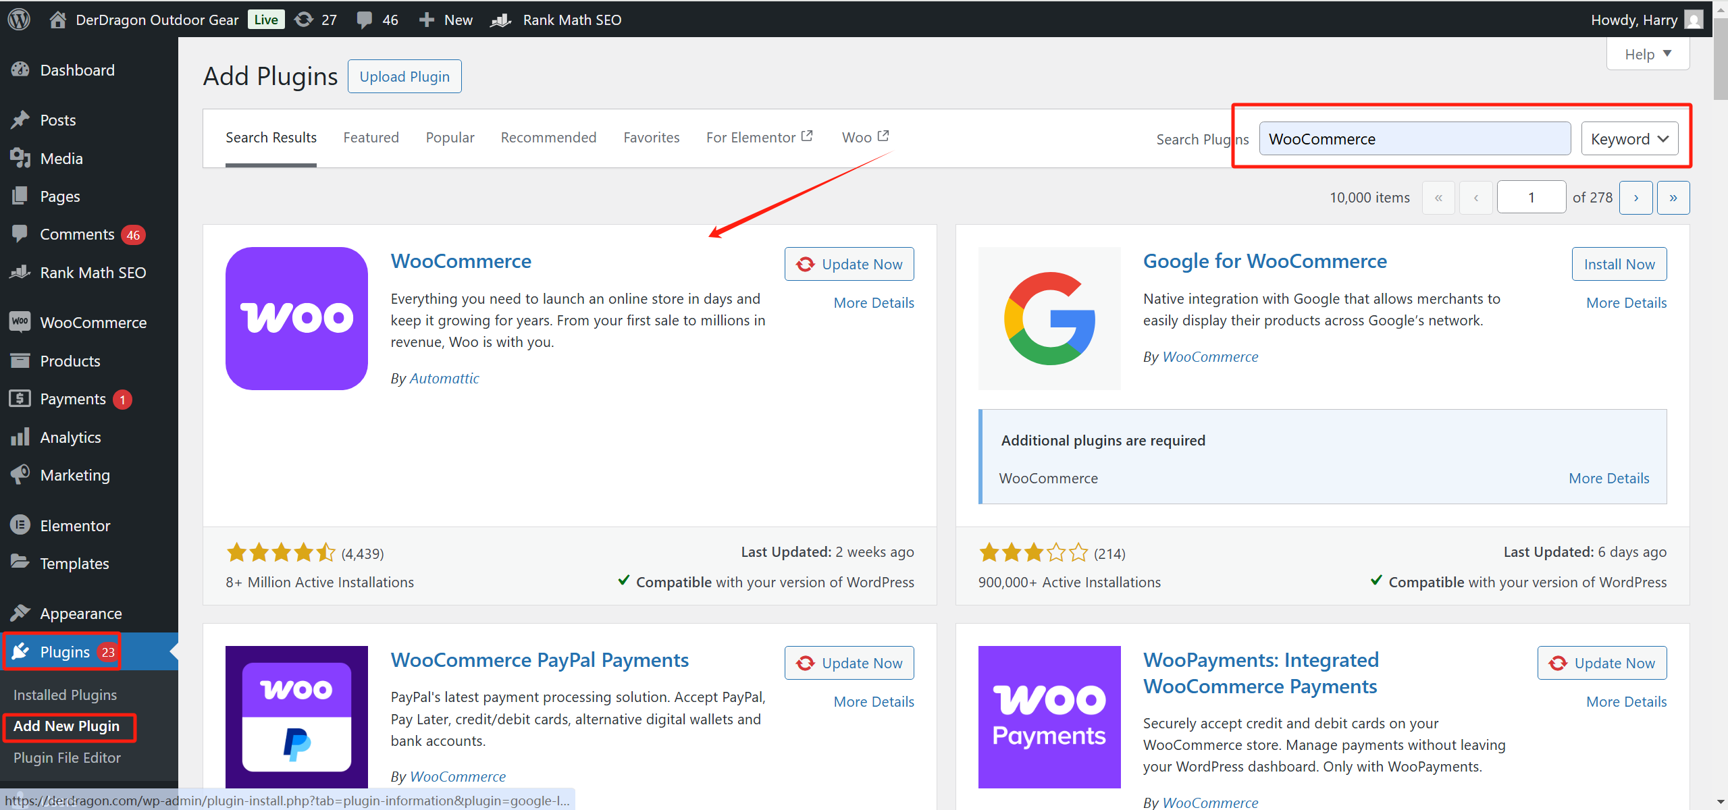Image resolution: width=1728 pixels, height=810 pixels.
Task: Expand the Help dropdown panel
Action: click(1648, 54)
